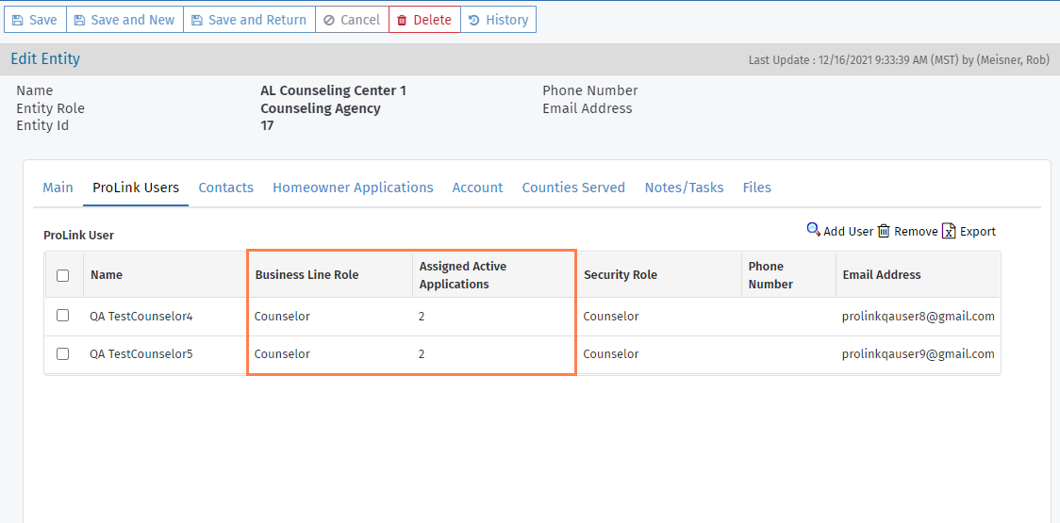Sort by Business Line Role column header
The height and width of the screenshot is (523, 1060).
click(x=306, y=275)
